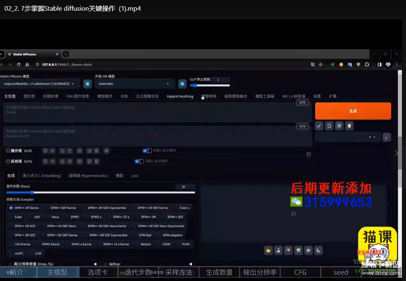This screenshot has height=281, width=406.
Task: Click the trash icon in the 提示词 row
Action: point(97,151)
